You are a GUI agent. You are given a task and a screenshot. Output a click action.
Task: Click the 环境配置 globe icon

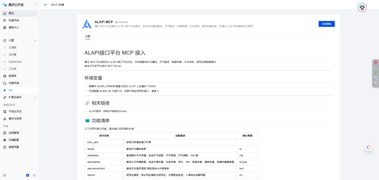4,140
